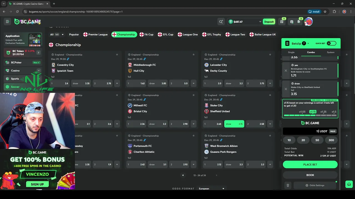Select West Bromwich Albion win 2.12
This screenshot has height=199, width=355.
pos(213,164)
